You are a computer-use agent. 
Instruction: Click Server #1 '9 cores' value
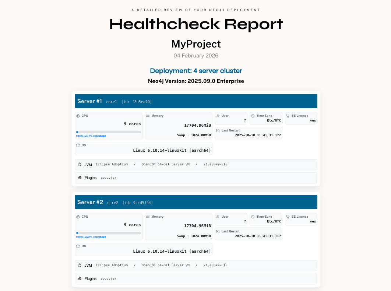(x=133, y=124)
